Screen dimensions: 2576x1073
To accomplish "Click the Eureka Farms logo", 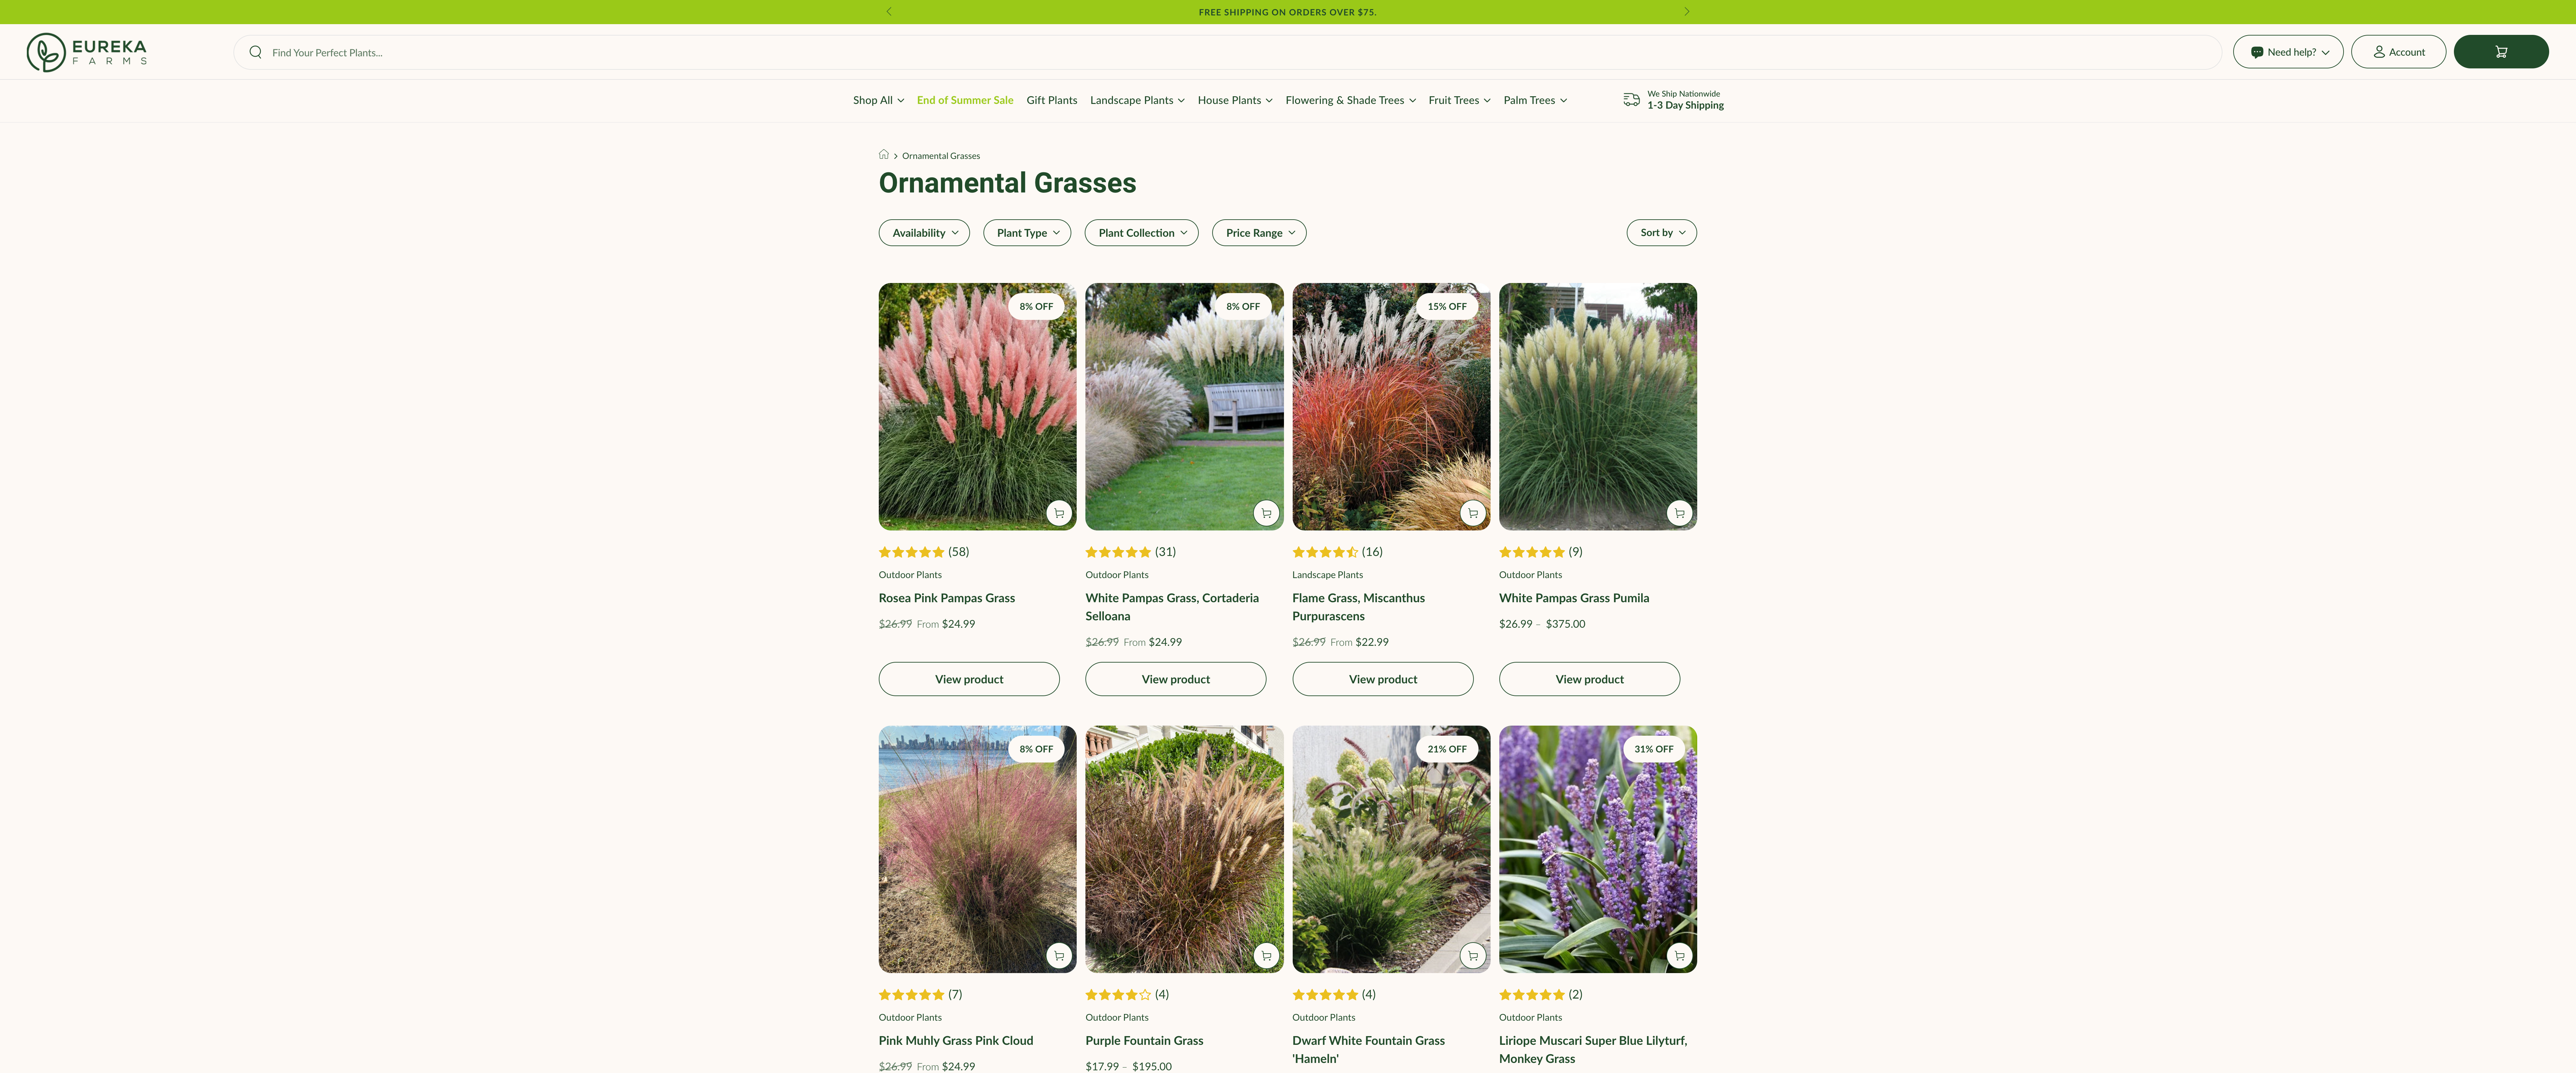I will [x=87, y=52].
